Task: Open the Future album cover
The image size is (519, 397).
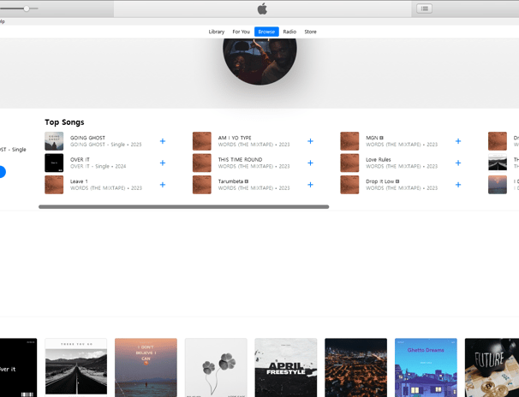Action: click(x=492, y=368)
